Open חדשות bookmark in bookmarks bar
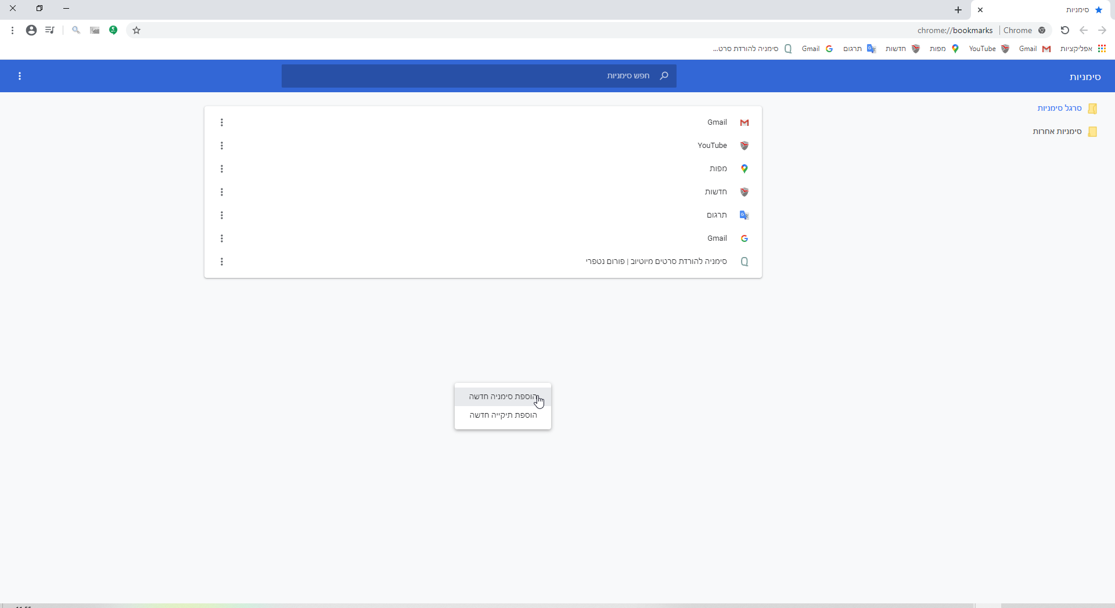Viewport: 1115px width, 608px height. click(x=902, y=49)
